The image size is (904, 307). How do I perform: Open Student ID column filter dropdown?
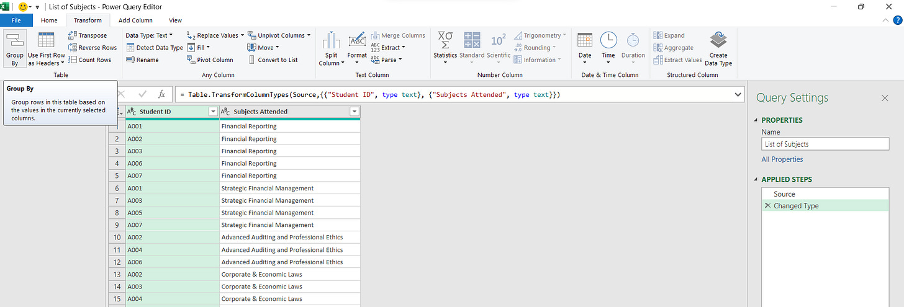213,112
